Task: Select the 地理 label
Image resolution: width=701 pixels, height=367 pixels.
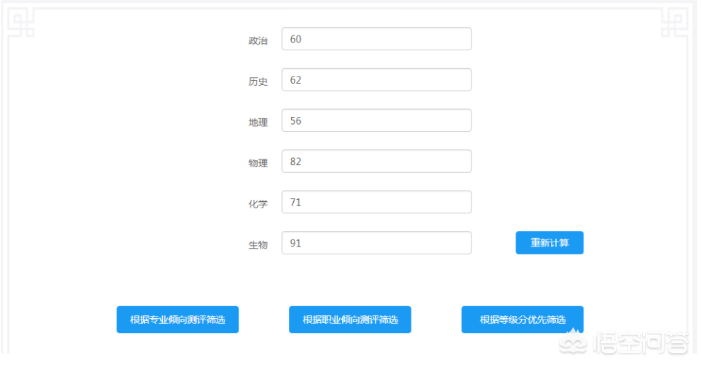Action: 258,123
